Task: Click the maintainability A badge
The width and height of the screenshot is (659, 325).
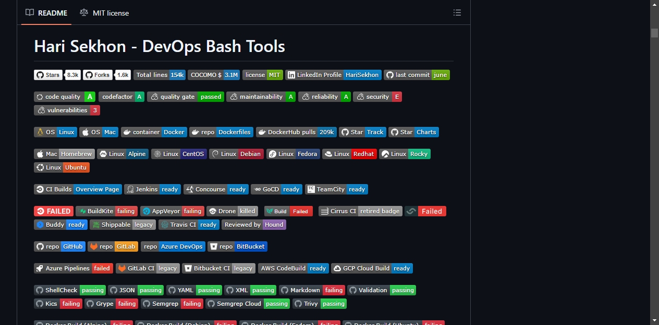Action: click(261, 97)
